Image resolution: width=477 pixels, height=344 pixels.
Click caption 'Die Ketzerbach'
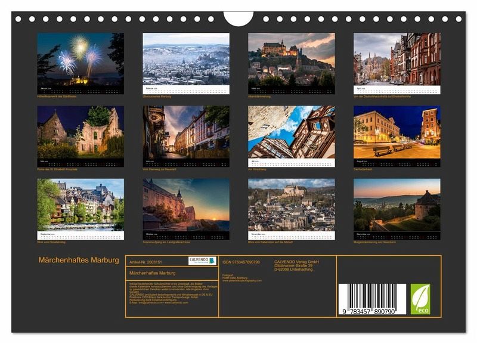[x=363, y=169]
